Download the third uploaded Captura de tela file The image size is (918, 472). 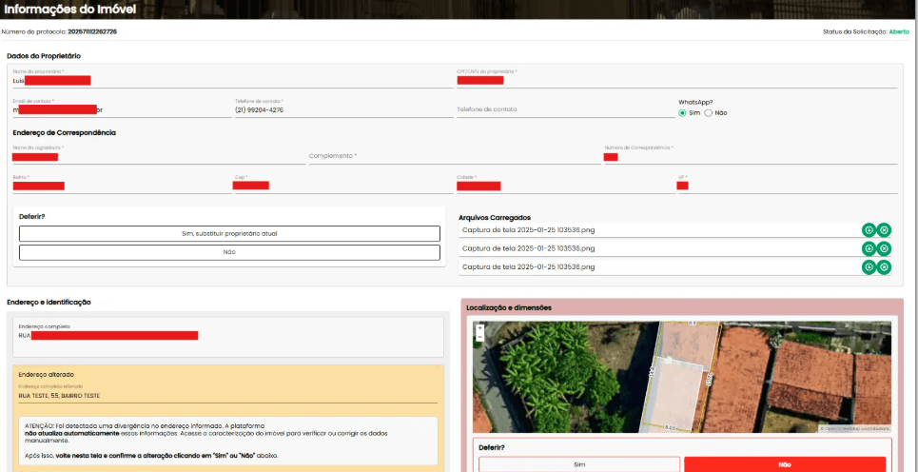(869, 267)
